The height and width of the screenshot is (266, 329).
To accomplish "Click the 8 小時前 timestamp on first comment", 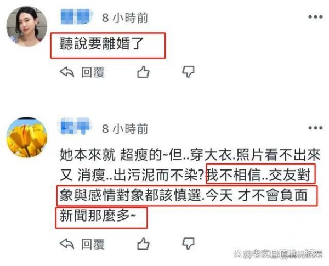I will click(x=125, y=18).
